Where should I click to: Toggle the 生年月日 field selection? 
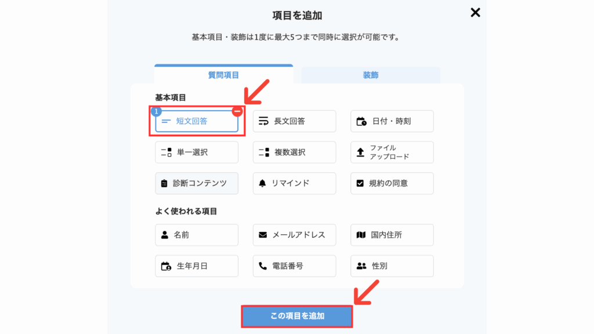[197, 266]
